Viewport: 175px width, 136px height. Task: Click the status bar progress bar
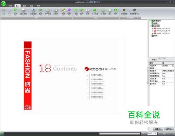[x=120, y=134]
